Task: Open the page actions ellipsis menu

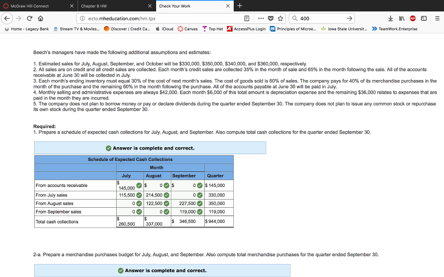Action: point(261,18)
